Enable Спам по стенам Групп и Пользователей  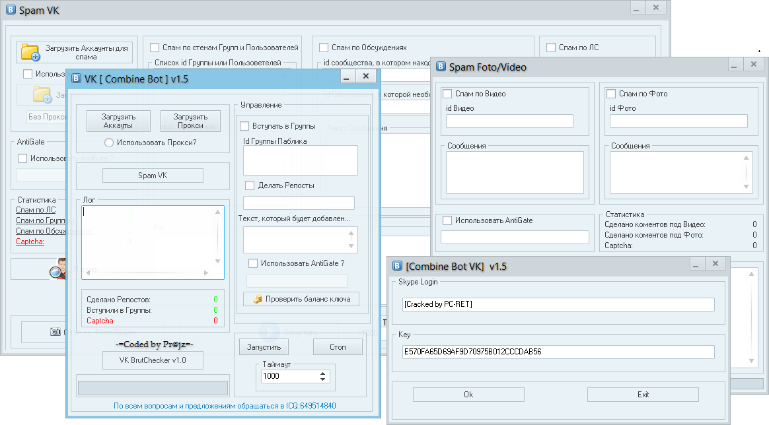click(155, 48)
